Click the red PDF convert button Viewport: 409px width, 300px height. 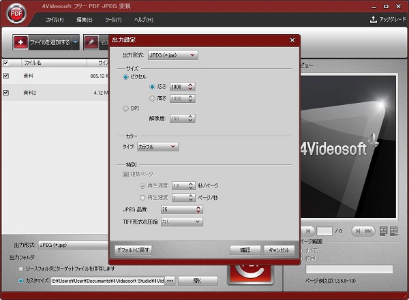[245, 273]
